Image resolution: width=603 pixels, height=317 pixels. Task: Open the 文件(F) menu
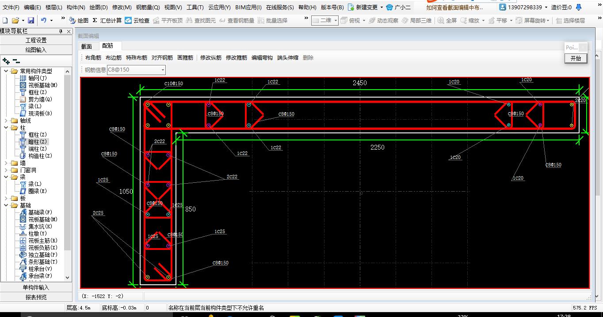pyautogui.click(x=11, y=7)
